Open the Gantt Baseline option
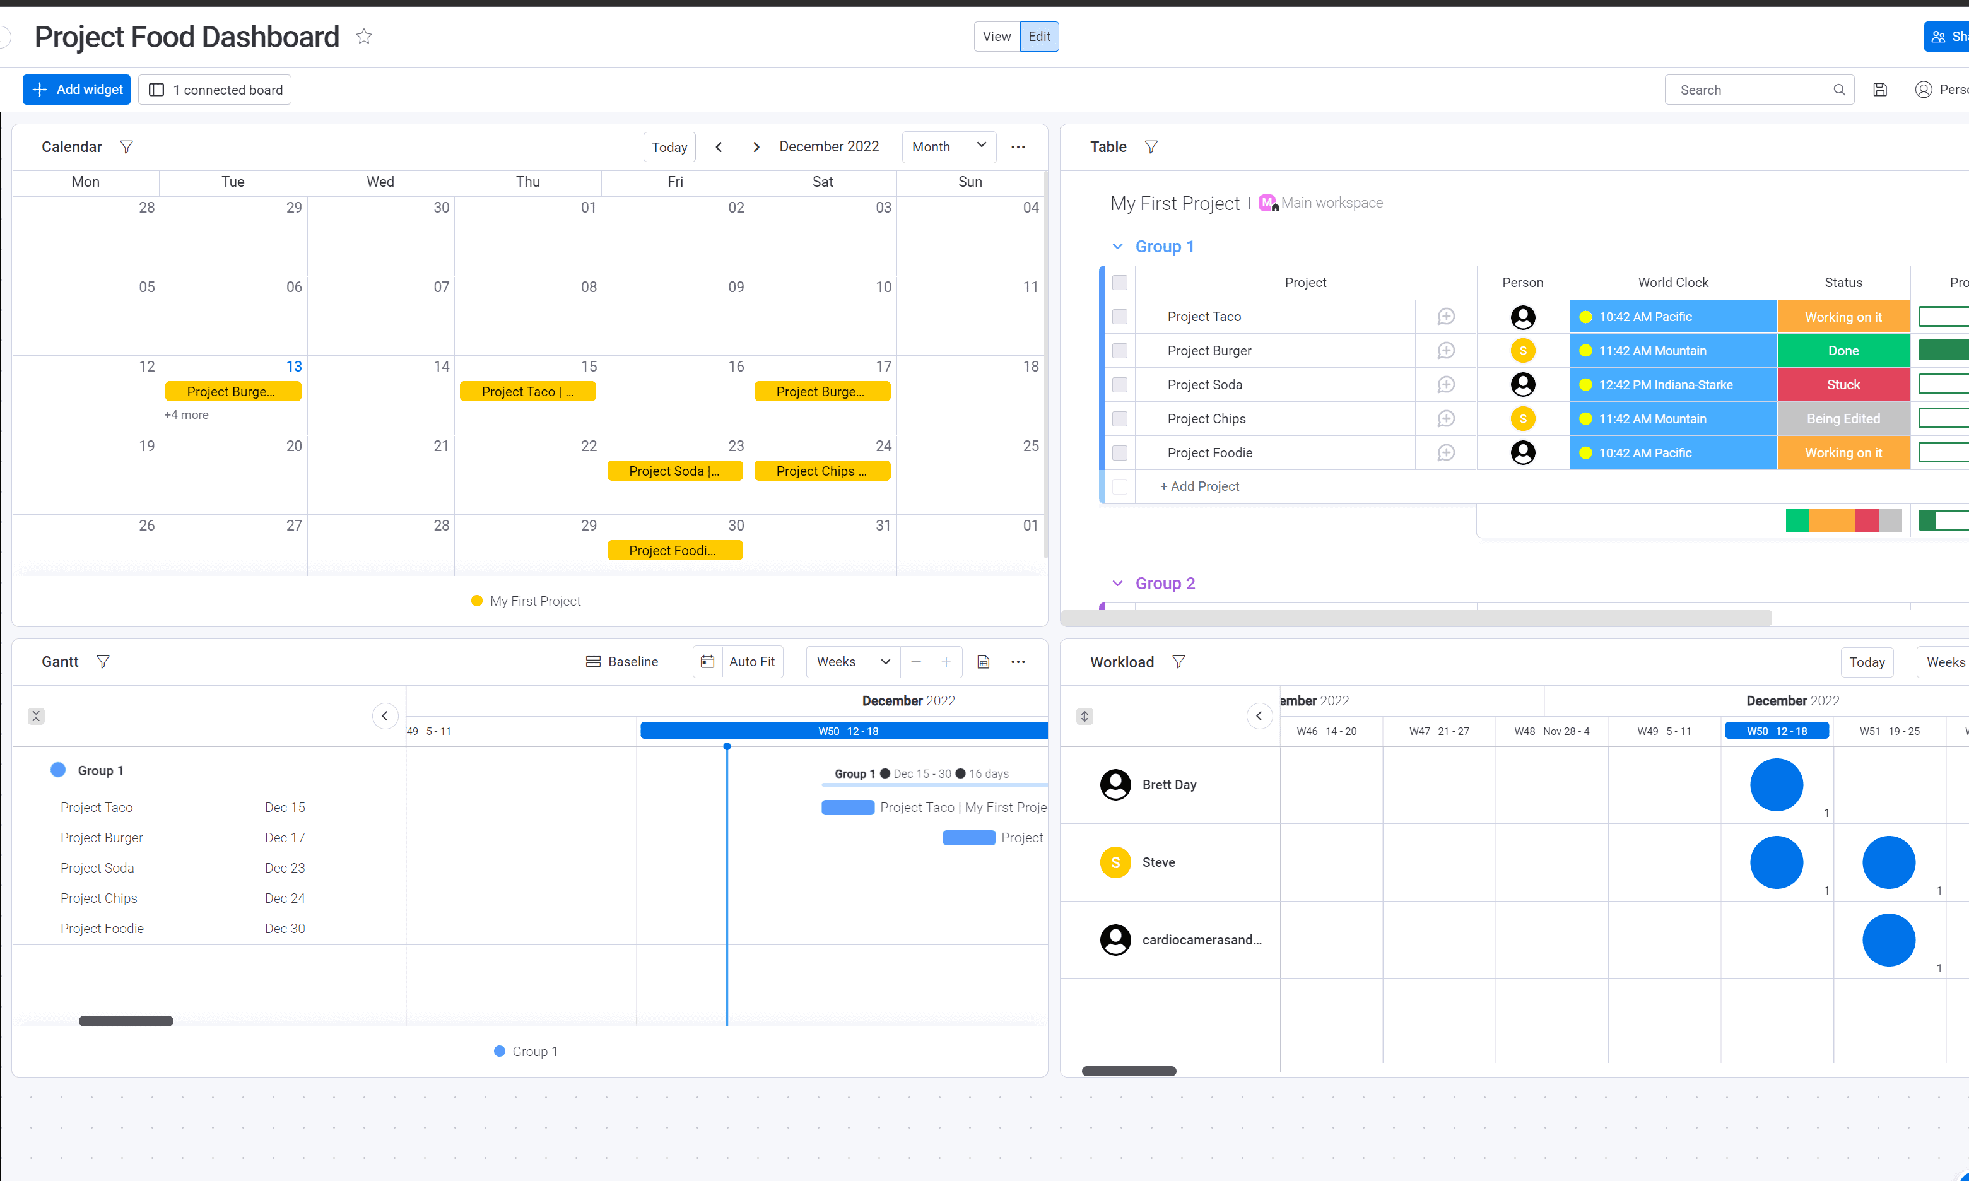The width and height of the screenshot is (1969, 1181). 621,662
